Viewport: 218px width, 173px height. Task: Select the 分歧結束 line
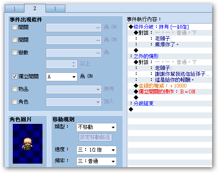[170, 104]
